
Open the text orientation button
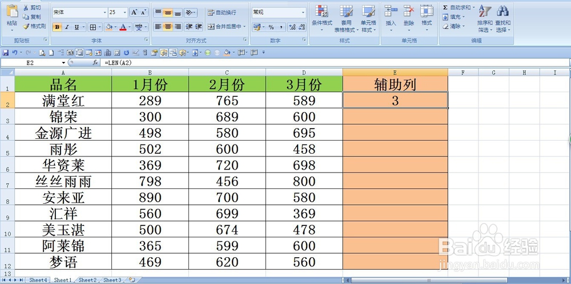(x=190, y=13)
